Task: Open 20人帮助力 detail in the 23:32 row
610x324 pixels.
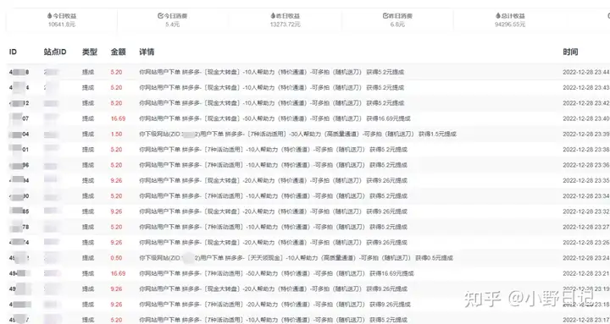Action: tap(273, 211)
